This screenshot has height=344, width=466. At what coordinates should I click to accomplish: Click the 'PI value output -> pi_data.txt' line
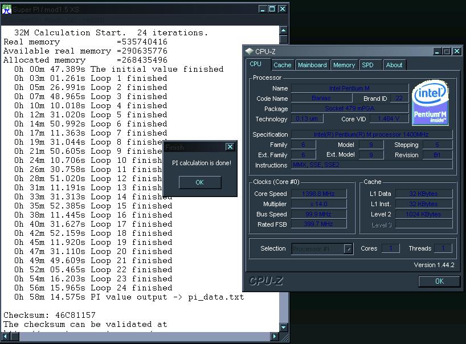click(129, 297)
